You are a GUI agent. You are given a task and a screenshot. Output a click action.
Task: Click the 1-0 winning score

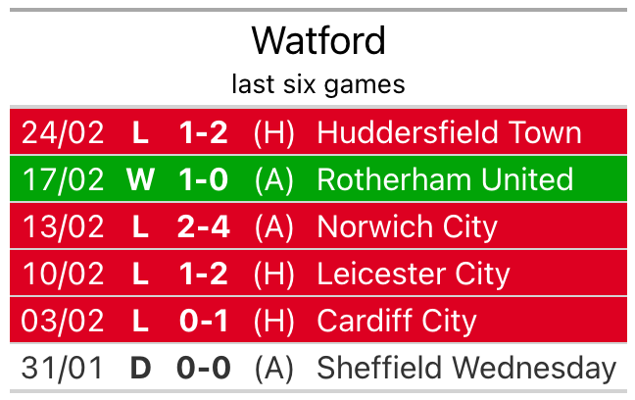click(x=204, y=179)
